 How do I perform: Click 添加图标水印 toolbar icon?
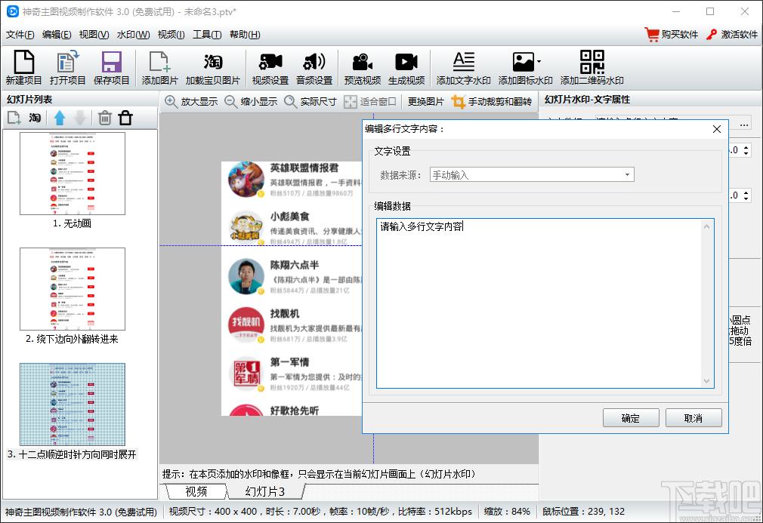tap(526, 68)
